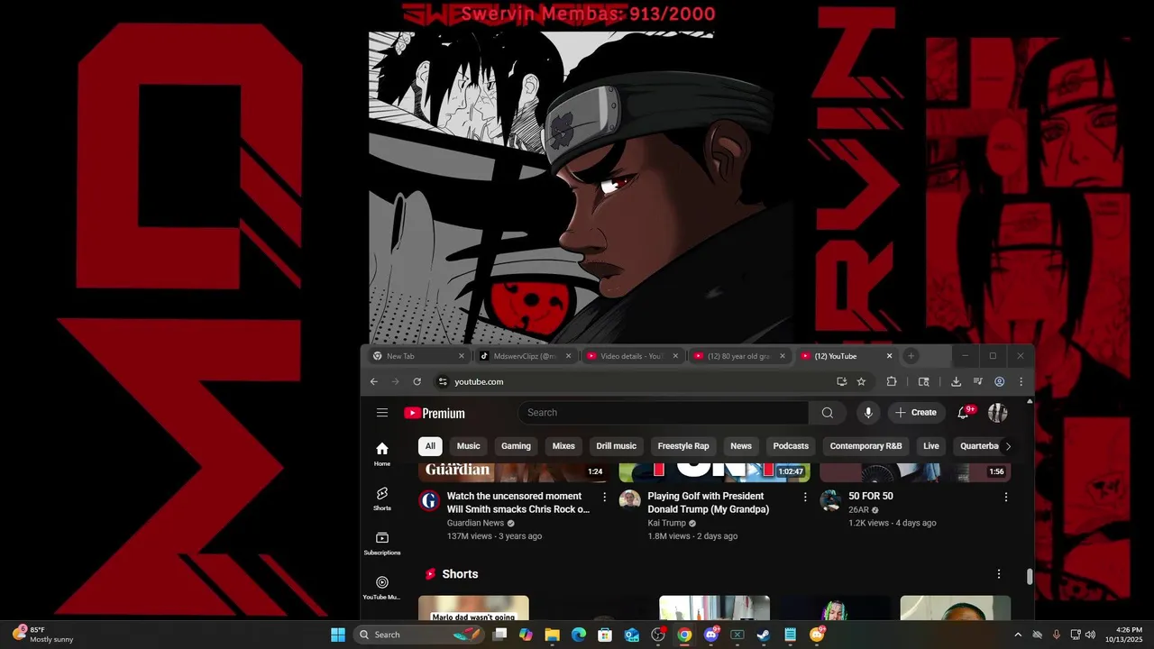Screen dimensions: 1154x649
Task: Close the Video details tab
Action: pyautogui.click(x=675, y=356)
